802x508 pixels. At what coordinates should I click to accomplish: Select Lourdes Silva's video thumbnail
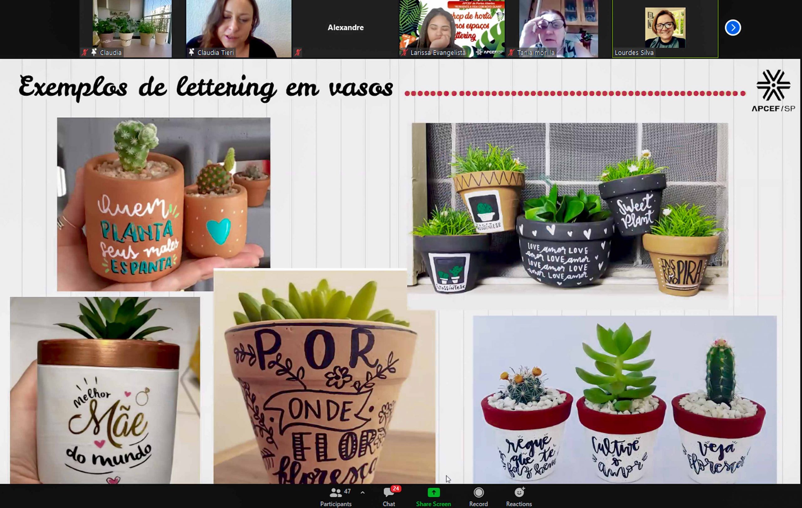tap(665, 28)
